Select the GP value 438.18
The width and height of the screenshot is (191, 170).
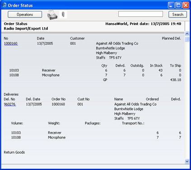pos(176,80)
